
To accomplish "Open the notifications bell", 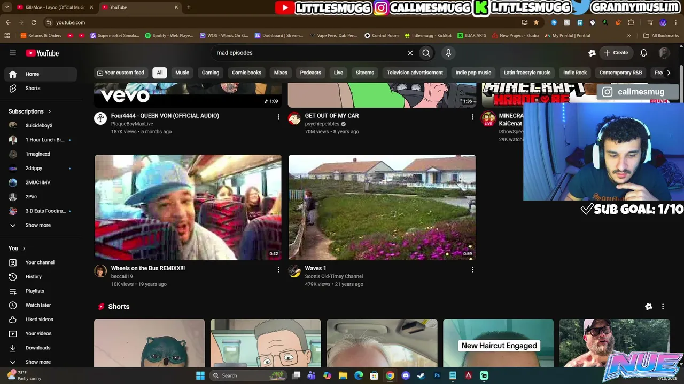I will pos(644,53).
